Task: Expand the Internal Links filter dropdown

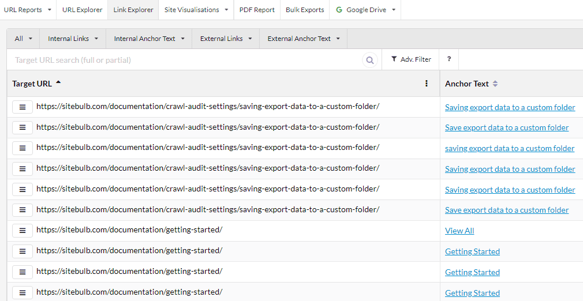Action: coord(73,39)
